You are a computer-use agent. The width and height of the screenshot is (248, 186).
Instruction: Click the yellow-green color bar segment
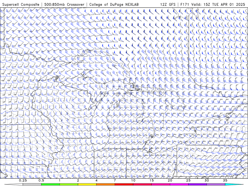(69, 184)
